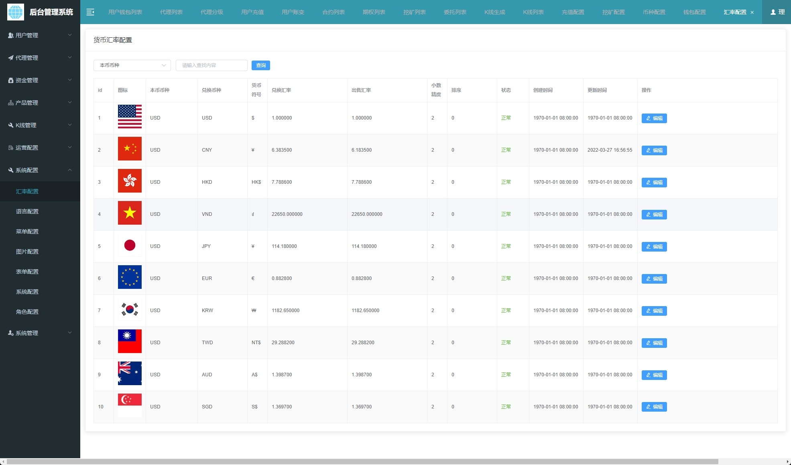The image size is (791, 465).
Task: Click the South Korea flag icon
Action: (x=130, y=309)
